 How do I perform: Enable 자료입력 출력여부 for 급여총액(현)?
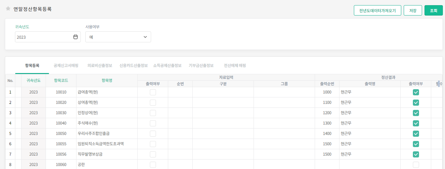pyautogui.click(x=153, y=92)
